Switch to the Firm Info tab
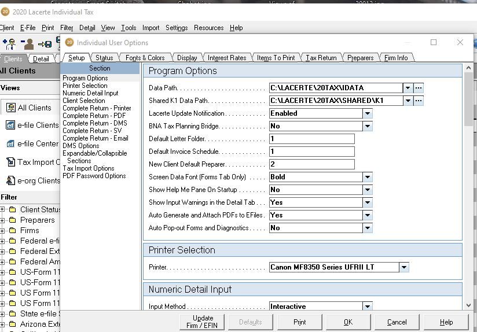Image resolution: width=477 pixels, height=332 pixels. [396, 58]
